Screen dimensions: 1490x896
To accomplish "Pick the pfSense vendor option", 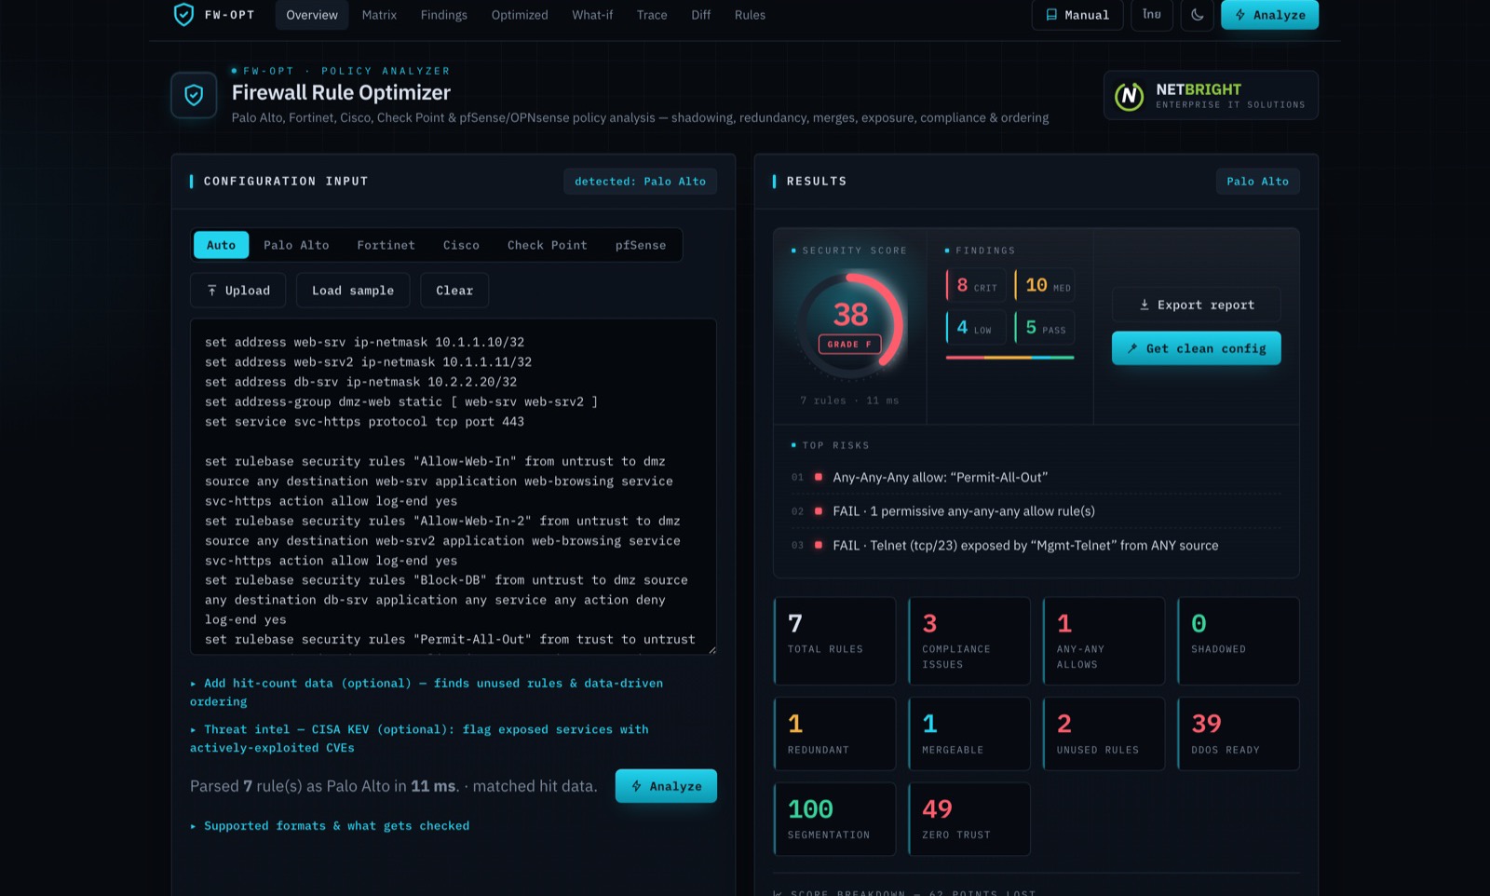I will (641, 245).
